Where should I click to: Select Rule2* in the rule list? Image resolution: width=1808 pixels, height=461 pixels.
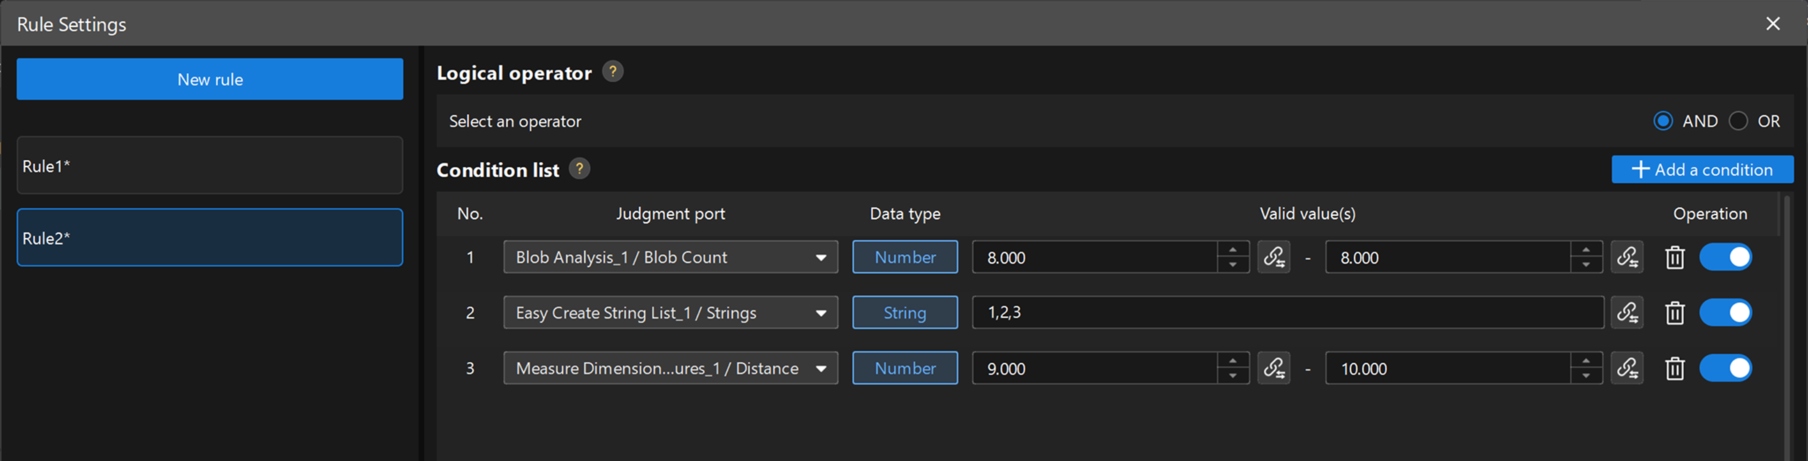pyautogui.click(x=210, y=237)
